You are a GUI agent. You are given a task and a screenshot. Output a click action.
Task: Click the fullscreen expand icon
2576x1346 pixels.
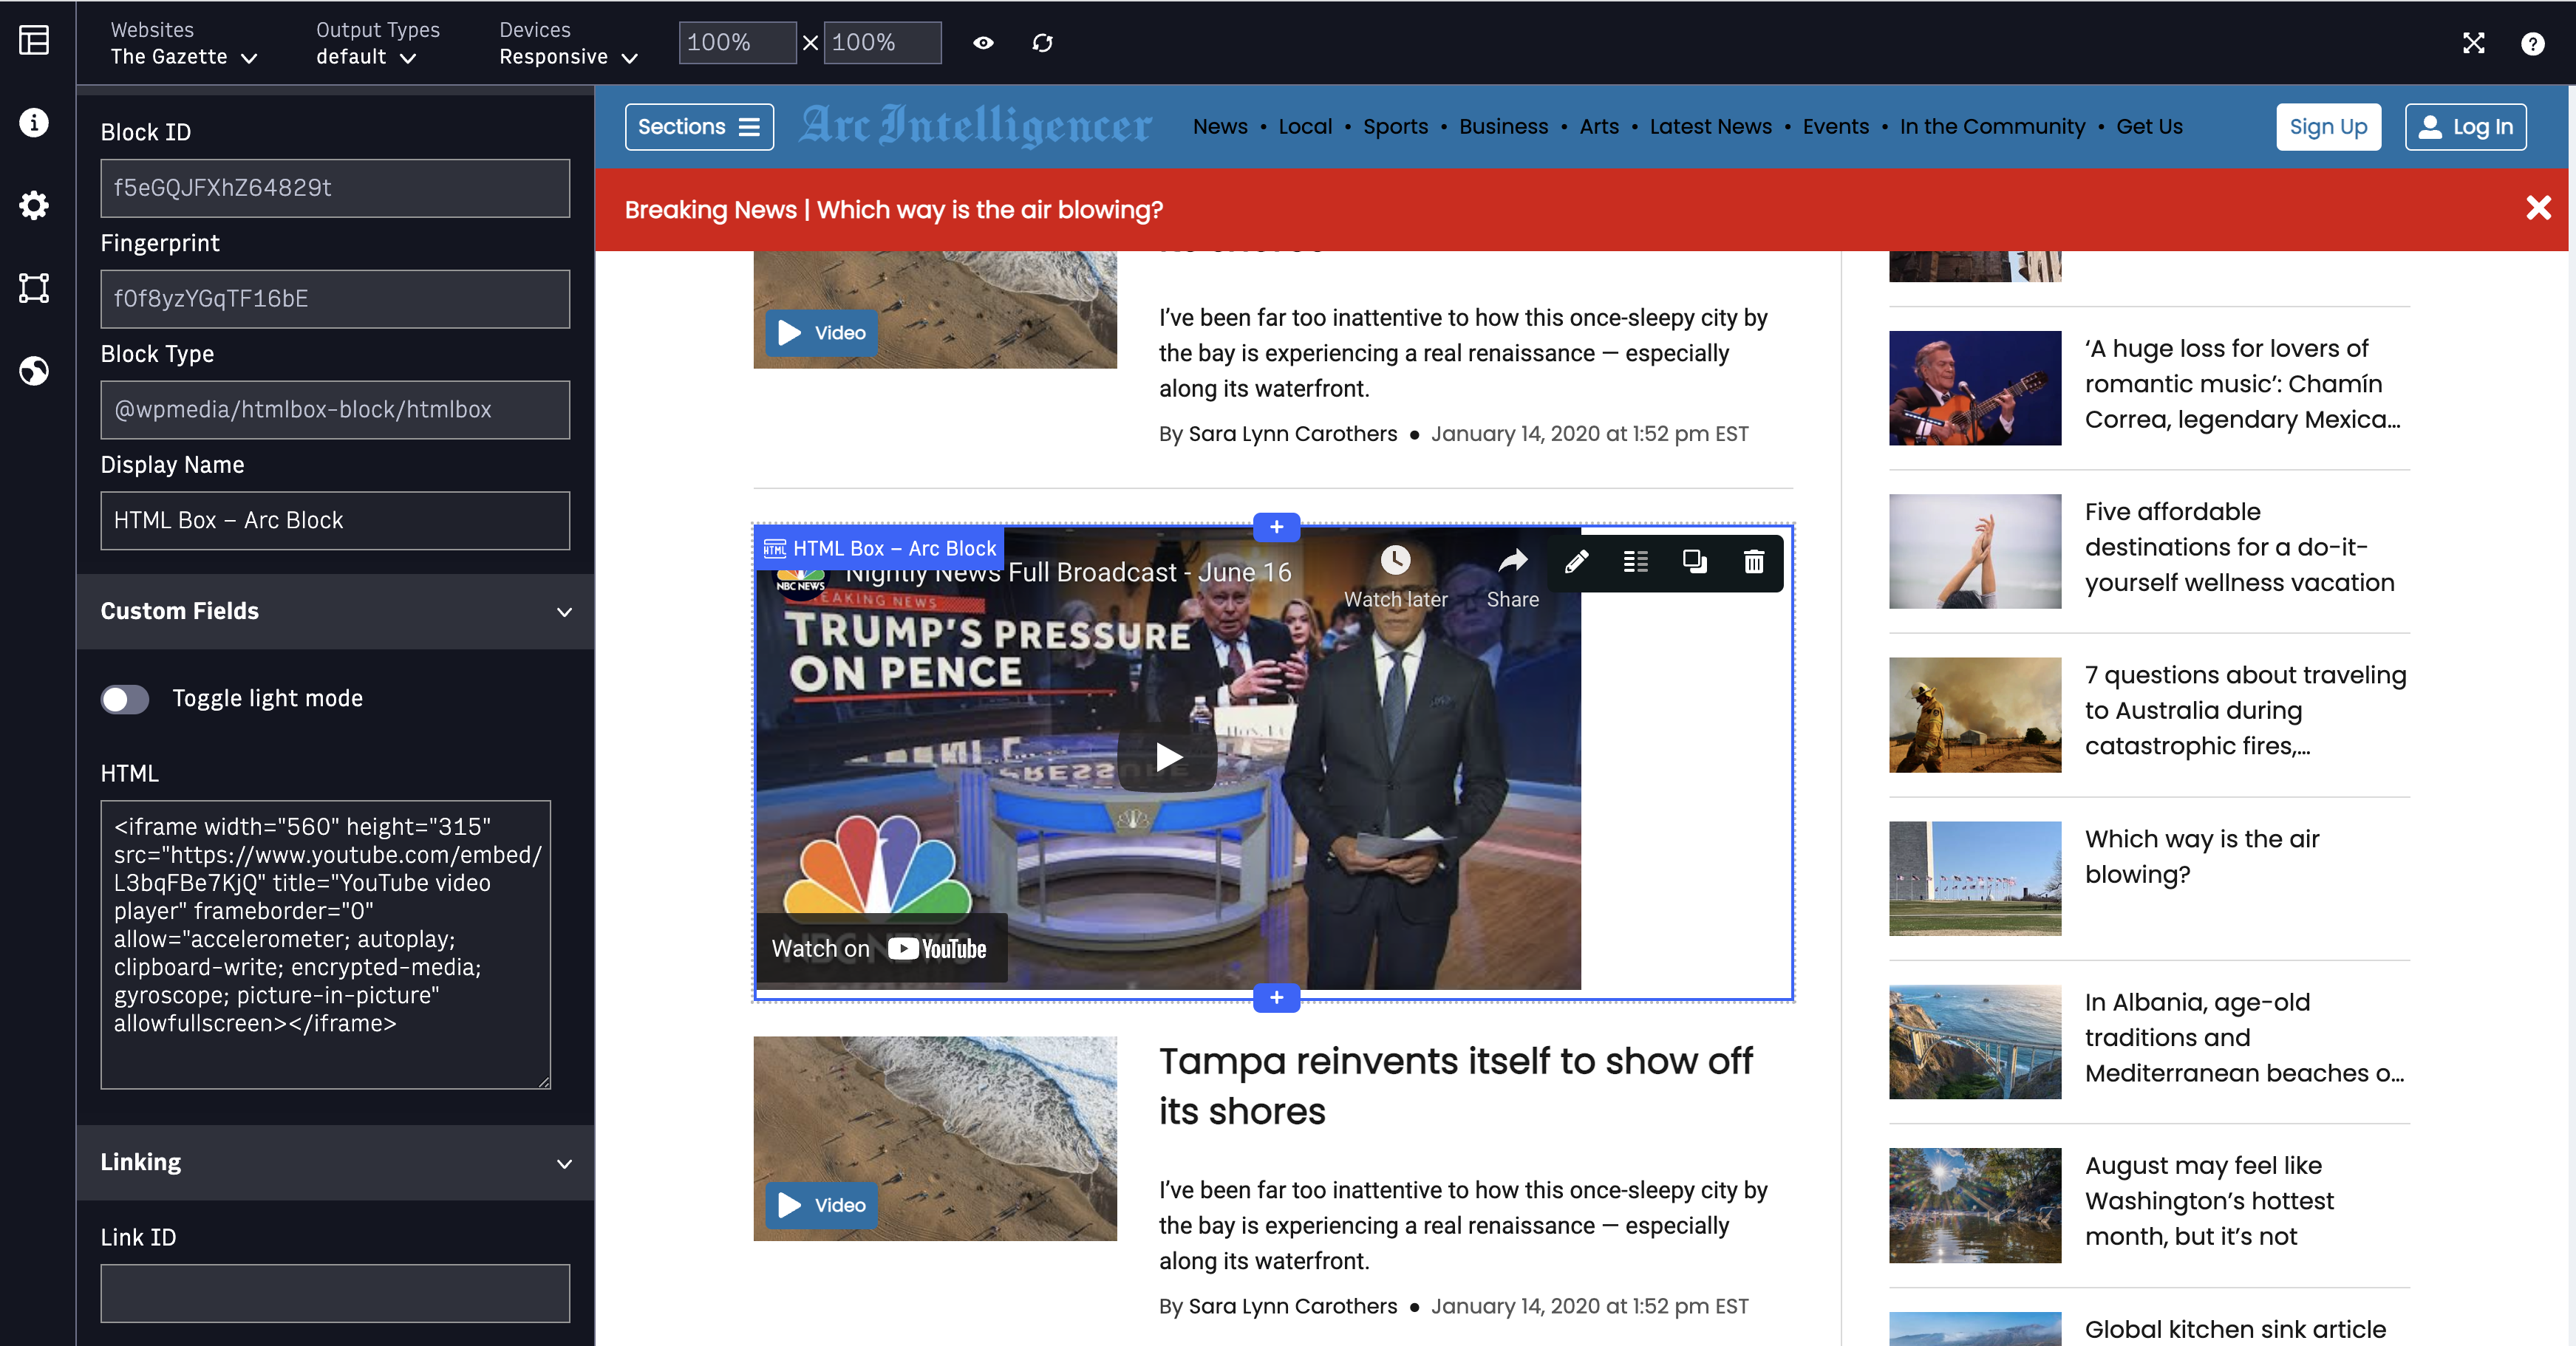[2473, 43]
